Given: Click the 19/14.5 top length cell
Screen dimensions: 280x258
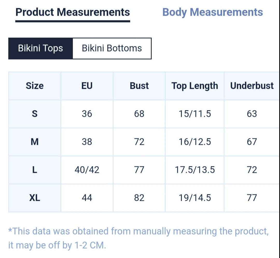Looking at the screenshot, I should [x=195, y=198].
